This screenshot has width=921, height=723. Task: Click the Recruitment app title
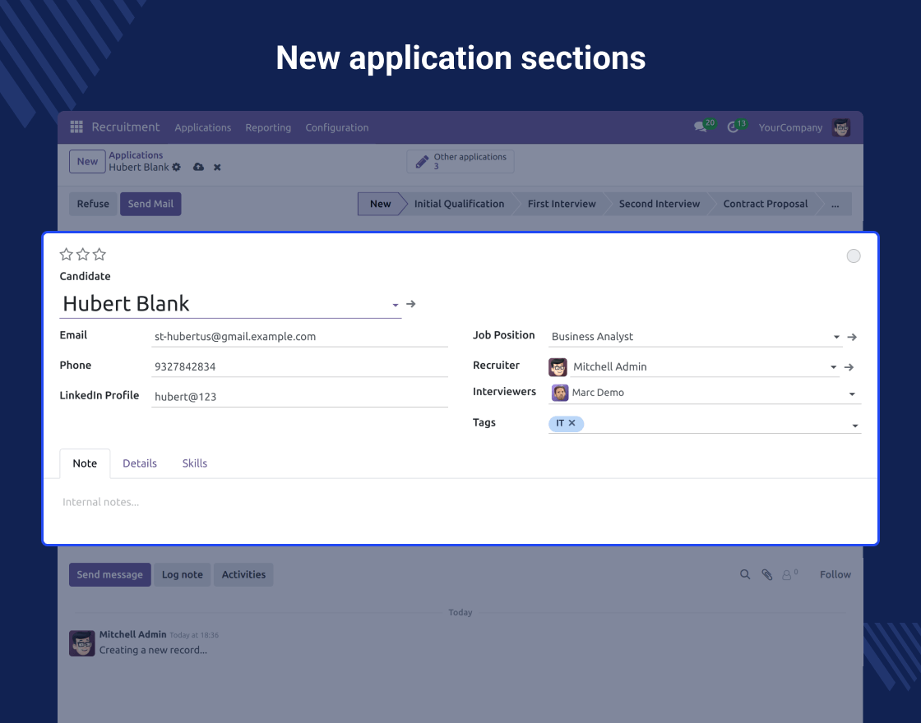click(126, 127)
